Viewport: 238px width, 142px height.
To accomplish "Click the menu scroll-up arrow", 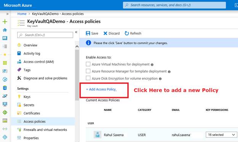I will click(x=77, y=47).
